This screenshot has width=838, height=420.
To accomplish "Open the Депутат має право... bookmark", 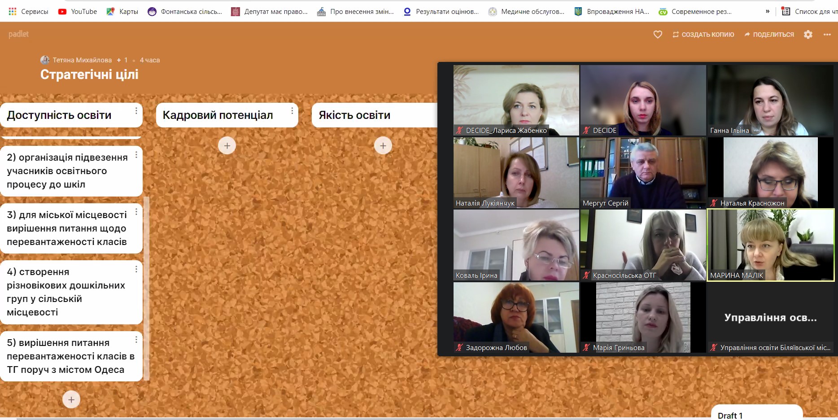I will [269, 12].
